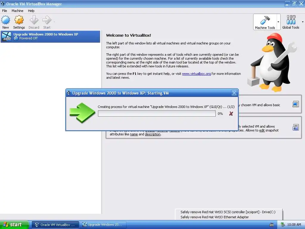Switch to Upgrade Windows 20... taskbar button
This screenshot has height=229, width=305.
click(103, 225)
